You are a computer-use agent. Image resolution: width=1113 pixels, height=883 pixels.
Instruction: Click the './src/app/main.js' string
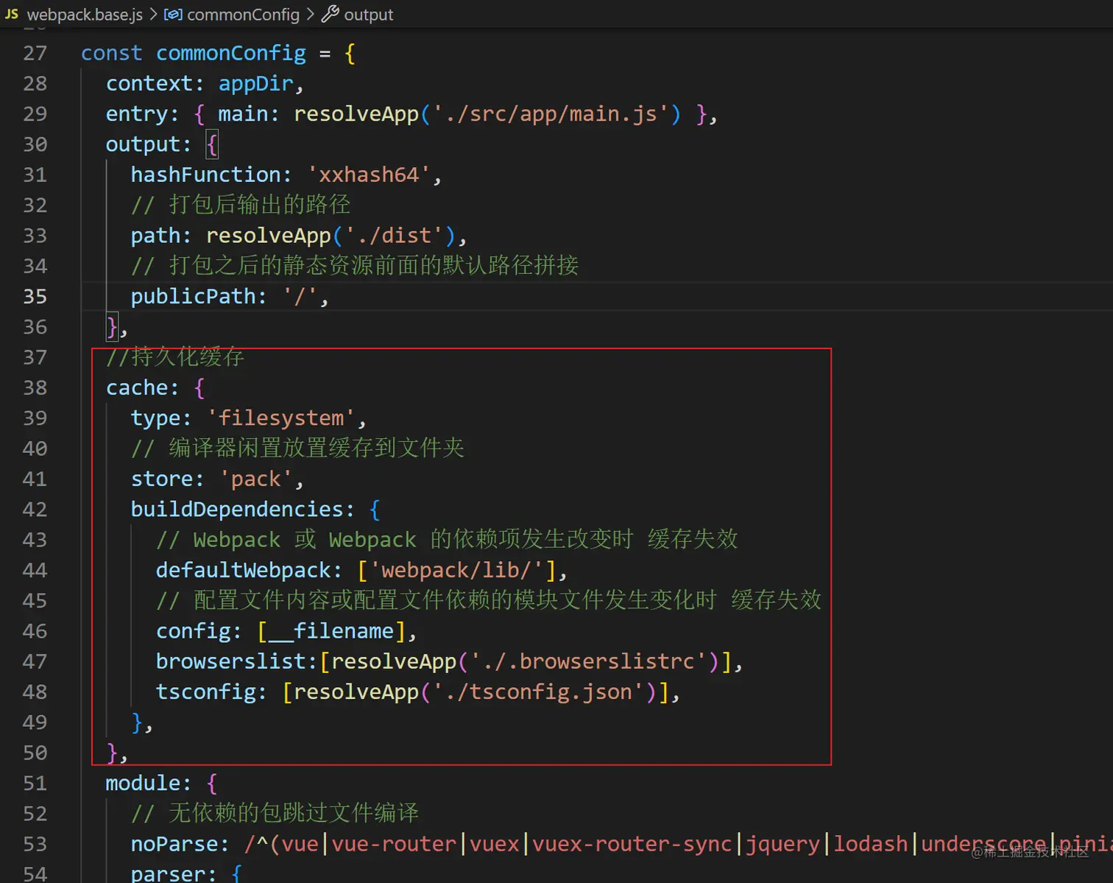(551, 113)
